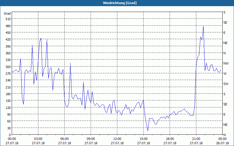
Task: Click the highest line peak near 480
Action: [203, 26]
